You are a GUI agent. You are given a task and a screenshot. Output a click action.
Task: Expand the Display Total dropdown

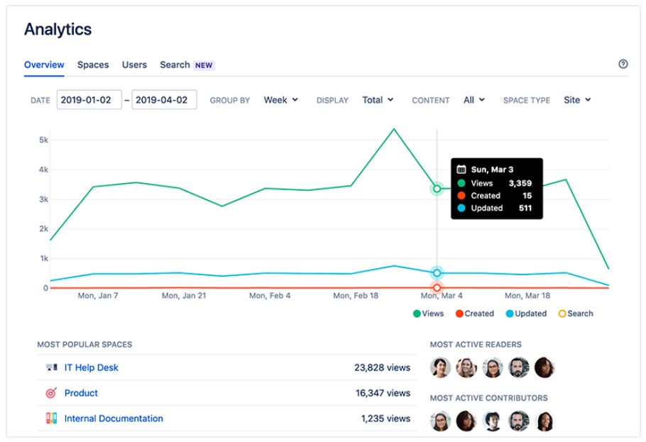[x=378, y=100]
